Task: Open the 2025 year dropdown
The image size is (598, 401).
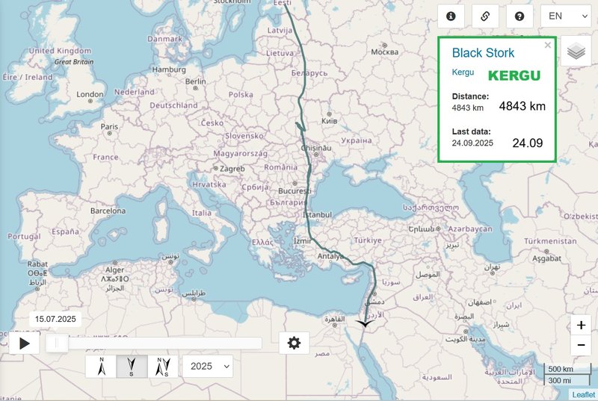Action: pos(208,367)
